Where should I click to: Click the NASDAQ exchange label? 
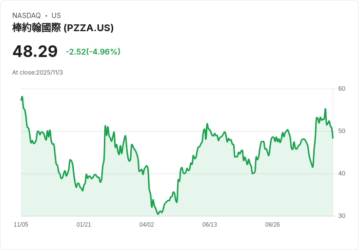click(x=26, y=16)
